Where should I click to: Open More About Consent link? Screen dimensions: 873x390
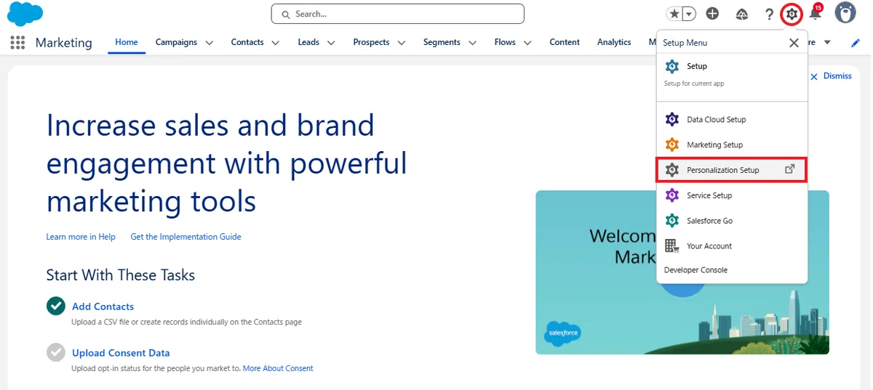278,368
